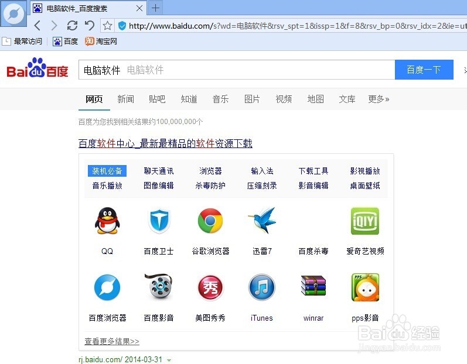Close the 电脑软件_百度搜索 tab
Image resolution: width=467 pixels, height=364 pixels.
coord(139,8)
